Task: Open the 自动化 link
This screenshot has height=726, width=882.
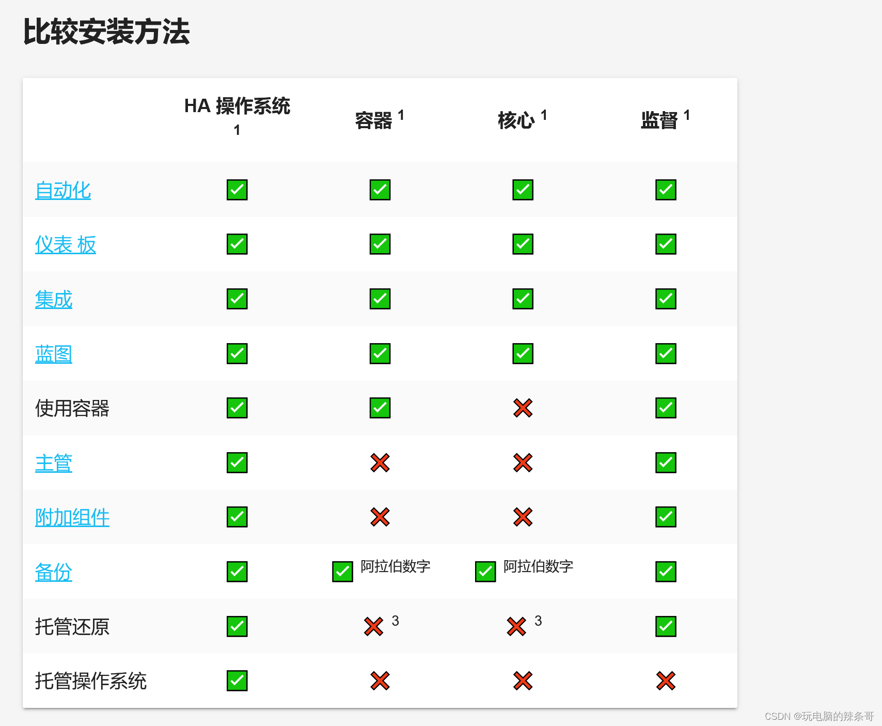Action: 63,190
